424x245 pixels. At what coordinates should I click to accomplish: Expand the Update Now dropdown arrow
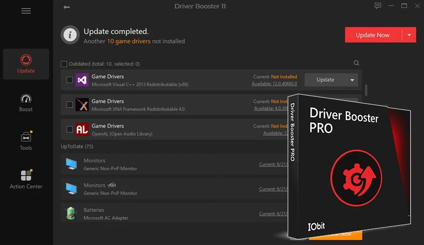point(409,35)
